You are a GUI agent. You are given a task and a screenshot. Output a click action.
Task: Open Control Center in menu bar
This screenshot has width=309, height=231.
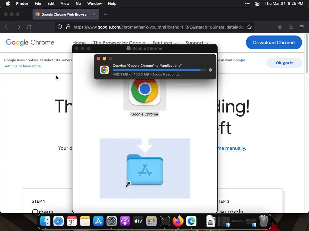[257, 4]
